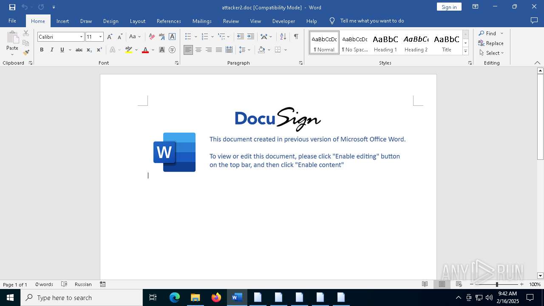Increase font size with the Grow Font icon
The image size is (544, 306).
tap(110, 37)
